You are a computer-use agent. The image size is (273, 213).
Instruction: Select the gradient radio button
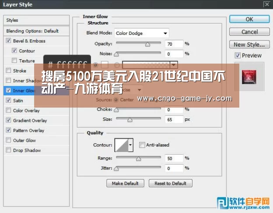(x=117, y=65)
